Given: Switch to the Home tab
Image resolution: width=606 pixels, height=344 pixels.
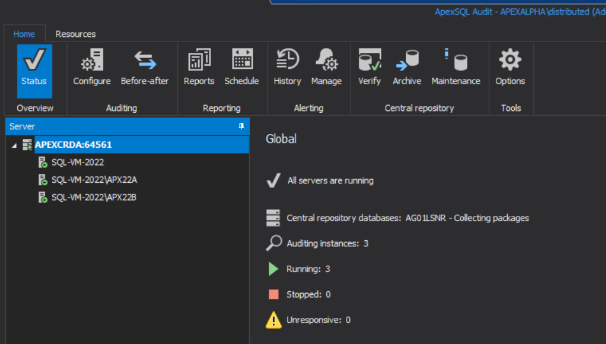Looking at the screenshot, I should tap(24, 34).
